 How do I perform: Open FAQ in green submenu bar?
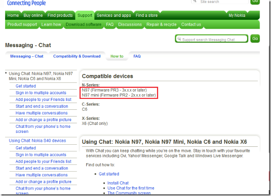pyautogui.click(x=110, y=24)
